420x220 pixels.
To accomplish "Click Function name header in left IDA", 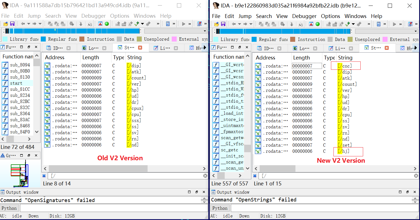I will pyautogui.click(x=18, y=56).
